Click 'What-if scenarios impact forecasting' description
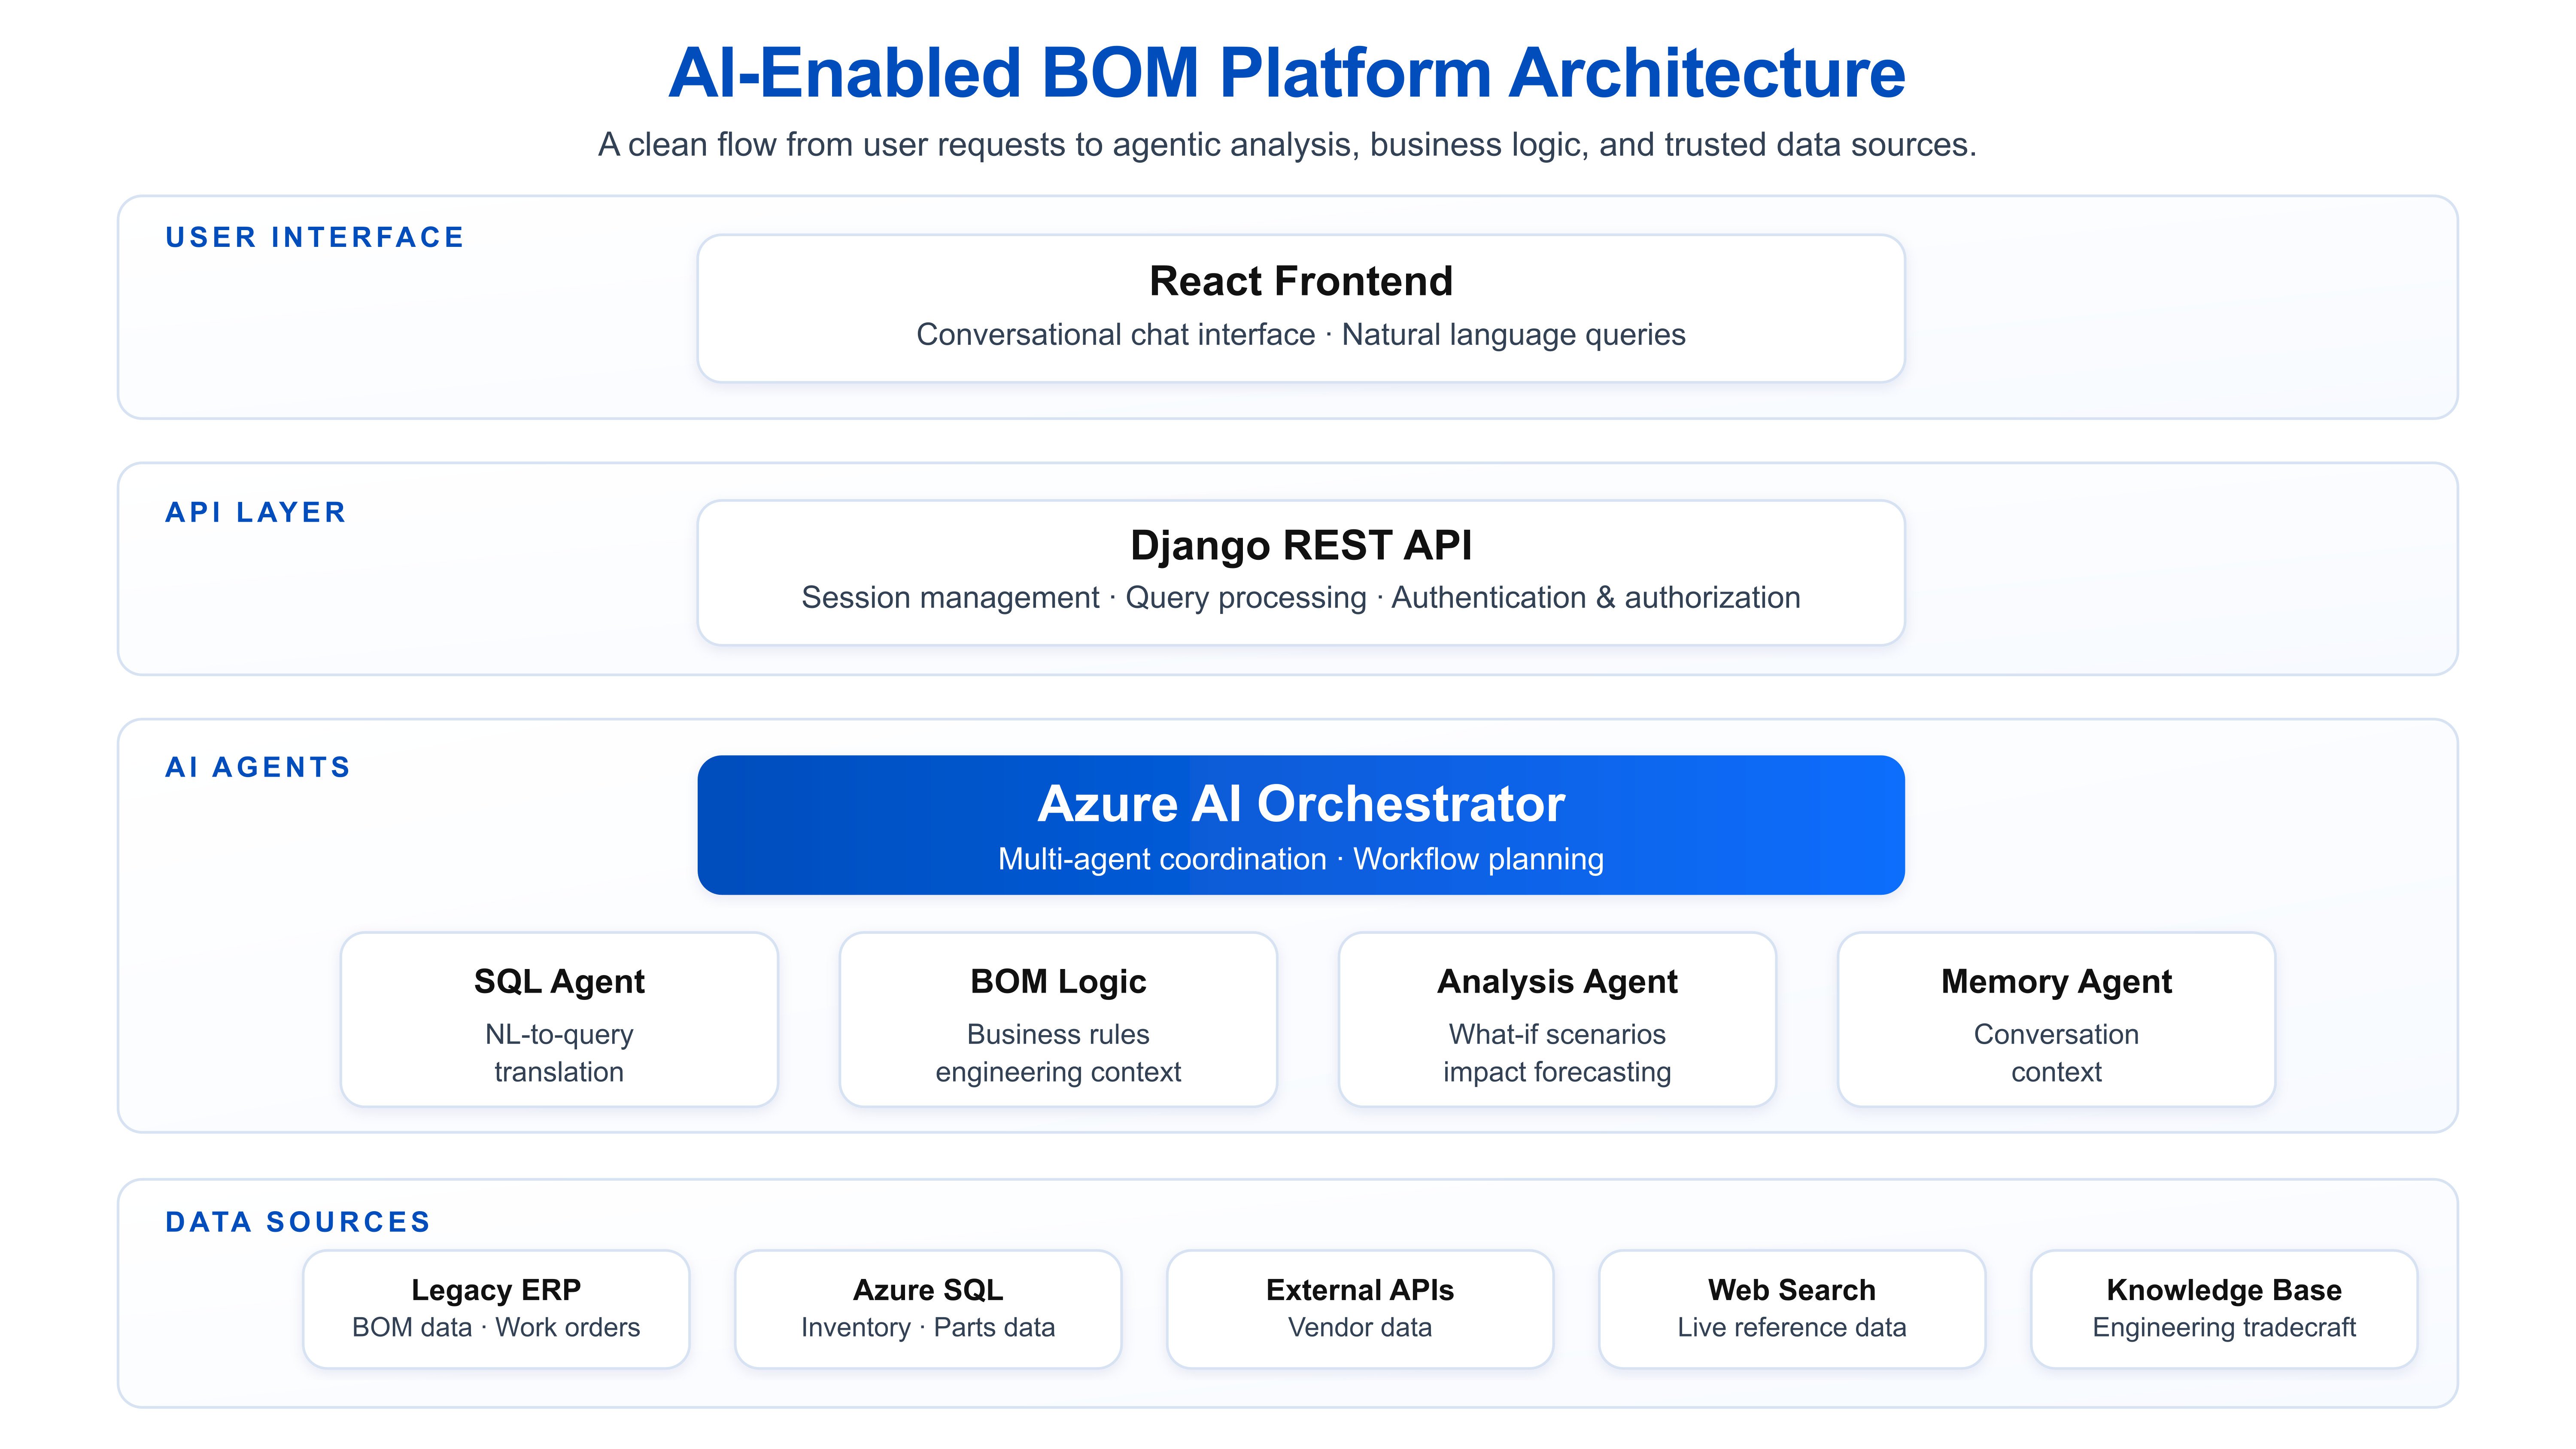Viewport: 2576px width, 1449px height. (1557, 1053)
